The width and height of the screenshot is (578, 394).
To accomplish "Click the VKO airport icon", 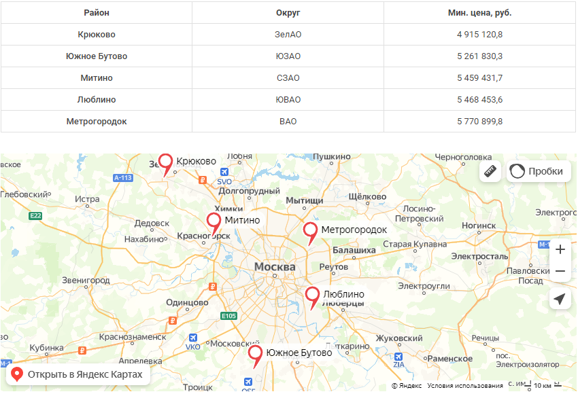I will click(x=193, y=338).
